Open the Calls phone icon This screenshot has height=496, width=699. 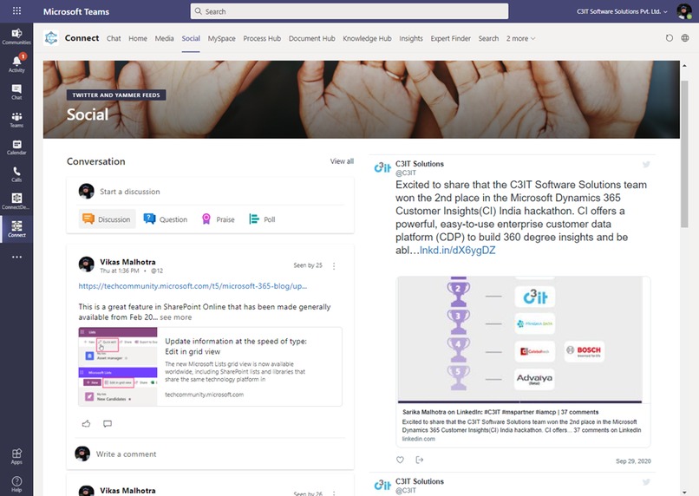pos(16,173)
